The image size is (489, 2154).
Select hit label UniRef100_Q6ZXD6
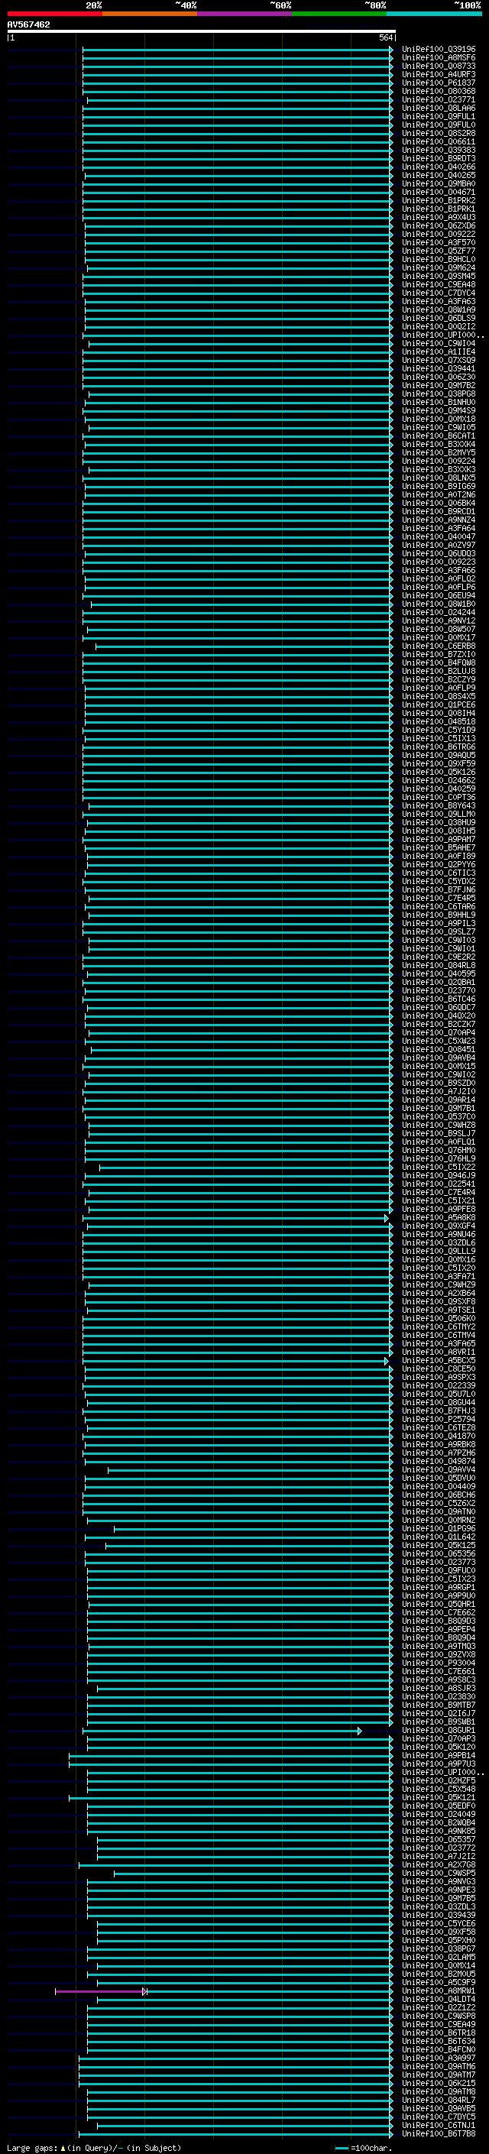pos(438,225)
